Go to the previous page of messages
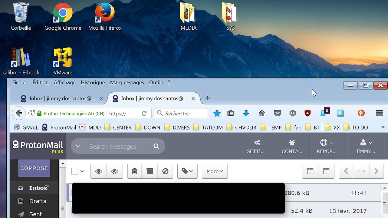 click(346, 171)
